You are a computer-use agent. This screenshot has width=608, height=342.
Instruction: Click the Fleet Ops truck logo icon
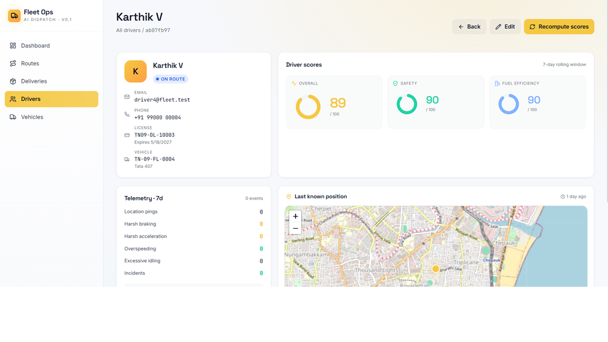14,16
